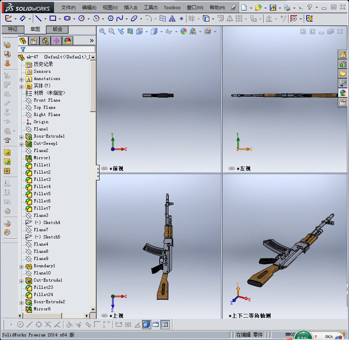Toggle link views icon beside 前视 label
Screen dimensions: 349x340
pyautogui.click(x=104, y=169)
